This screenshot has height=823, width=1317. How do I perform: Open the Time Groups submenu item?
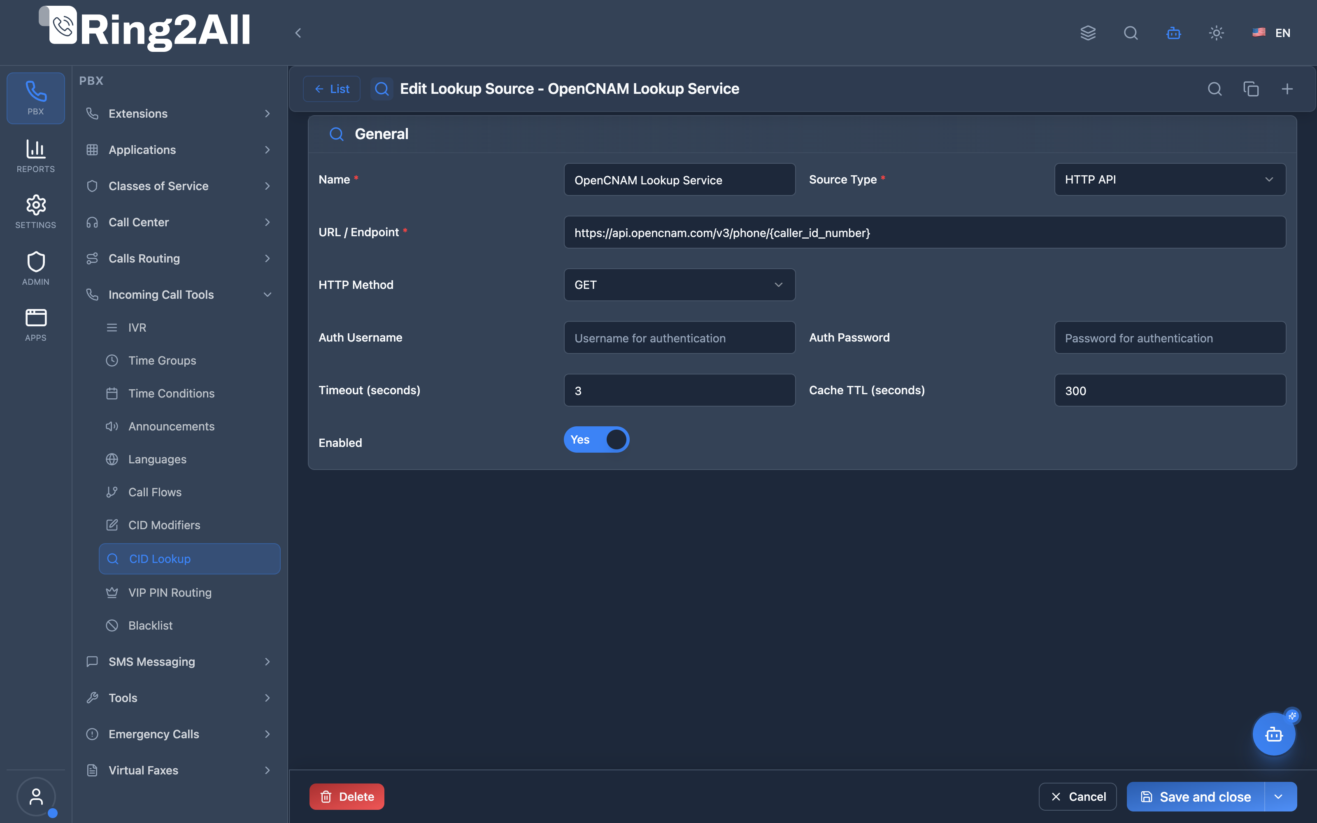(189, 360)
